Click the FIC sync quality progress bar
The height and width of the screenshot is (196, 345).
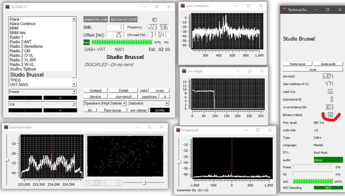(122, 42)
